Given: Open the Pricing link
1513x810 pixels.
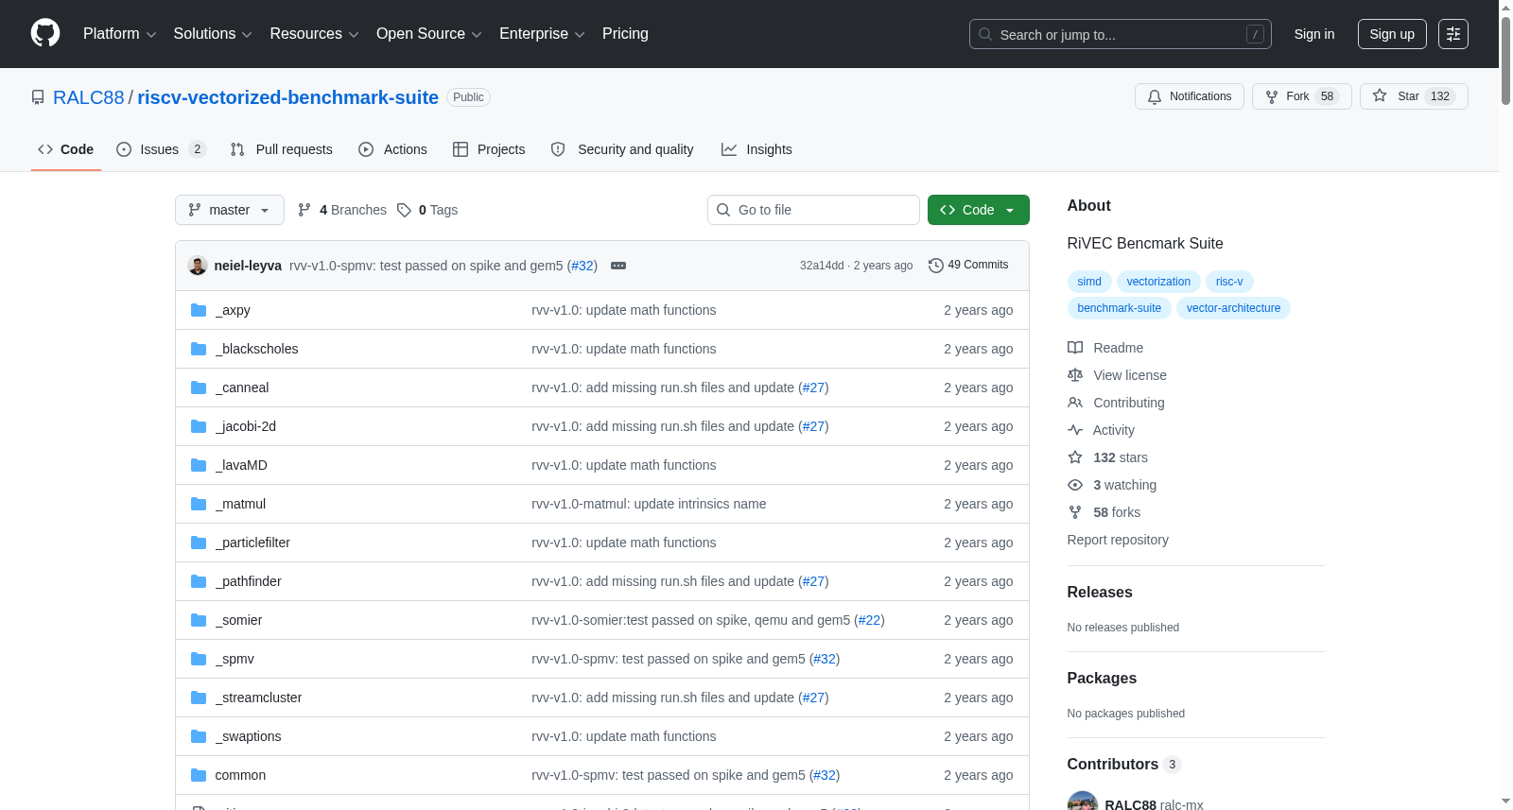Looking at the screenshot, I should click(x=625, y=34).
